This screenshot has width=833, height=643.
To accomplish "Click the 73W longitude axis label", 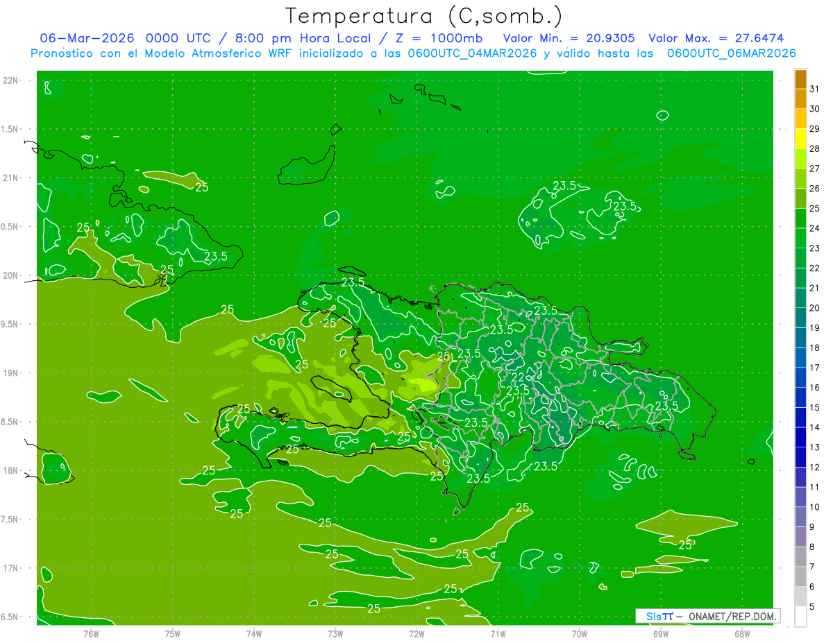I will pos(335,633).
